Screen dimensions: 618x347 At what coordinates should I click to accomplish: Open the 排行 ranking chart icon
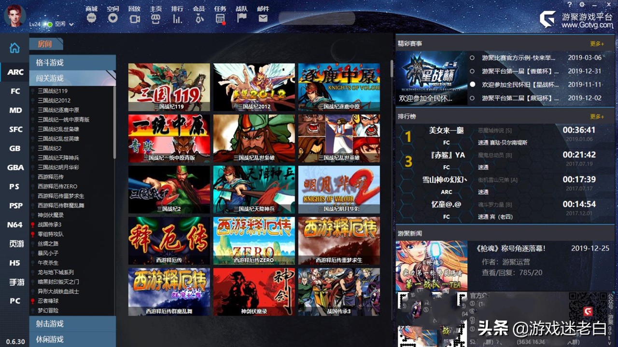pyautogui.click(x=177, y=19)
